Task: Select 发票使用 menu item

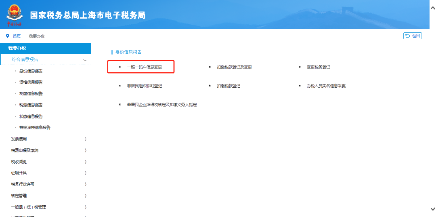Action: (x=19, y=139)
